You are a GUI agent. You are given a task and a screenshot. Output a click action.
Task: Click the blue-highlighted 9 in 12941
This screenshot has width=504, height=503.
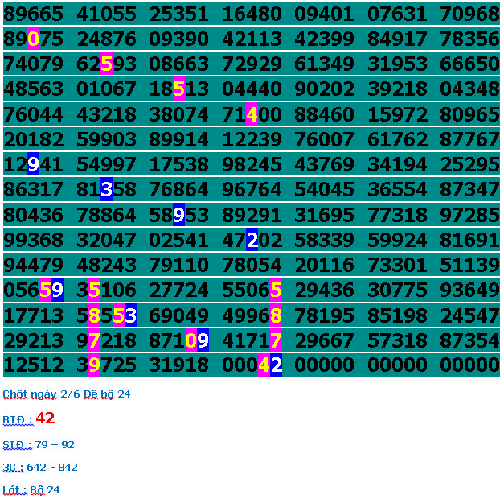click(x=33, y=164)
